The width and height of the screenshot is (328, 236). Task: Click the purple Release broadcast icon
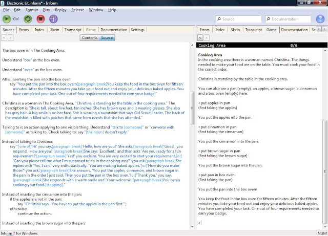53,19
